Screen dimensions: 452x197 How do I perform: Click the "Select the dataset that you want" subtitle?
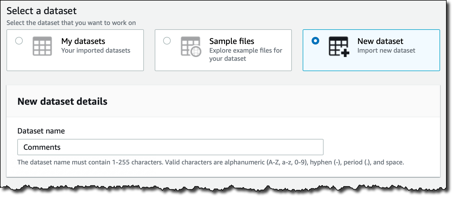click(71, 23)
